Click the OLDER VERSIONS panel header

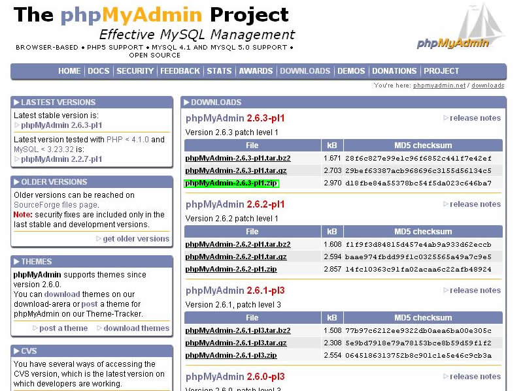click(x=92, y=182)
